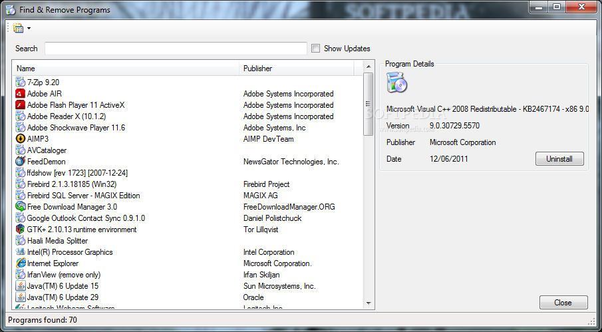Click the Adobe Reader X icon
The height and width of the screenshot is (332, 602).
pyautogui.click(x=20, y=116)
